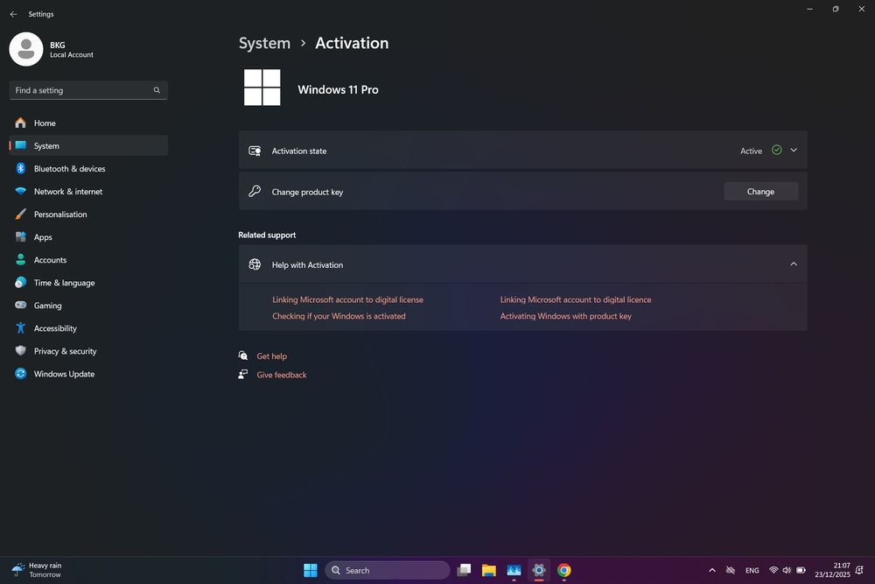Image resolution: width=875 pixels, height=584 pixels.
Task: Open Home in the sidebar
Action: 88,123
